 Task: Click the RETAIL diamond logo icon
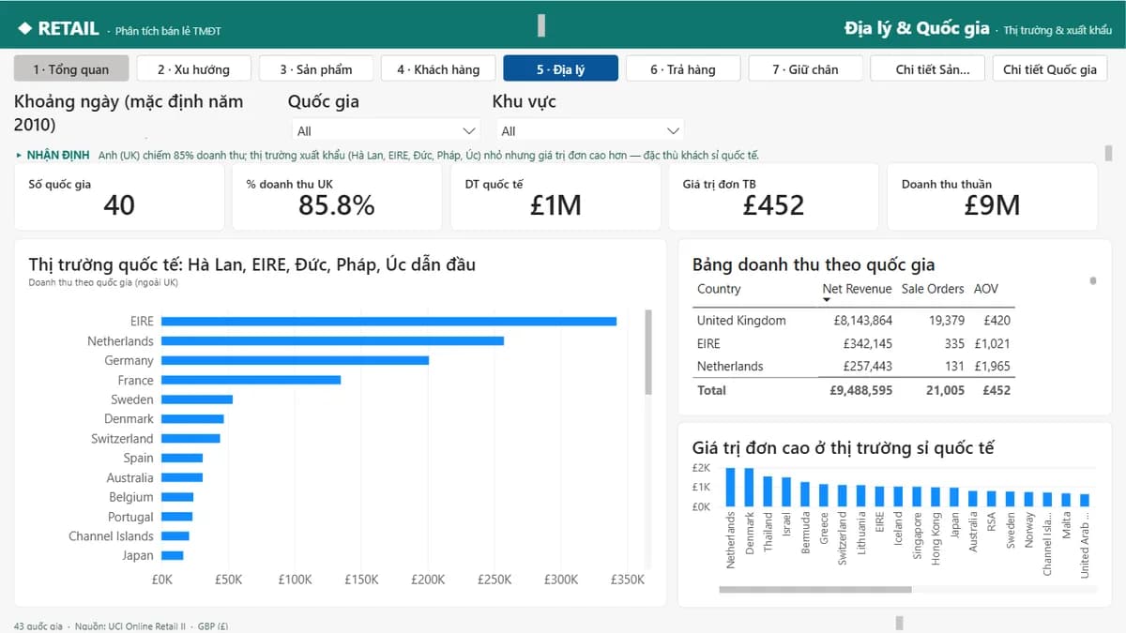(x=24, y=29)
